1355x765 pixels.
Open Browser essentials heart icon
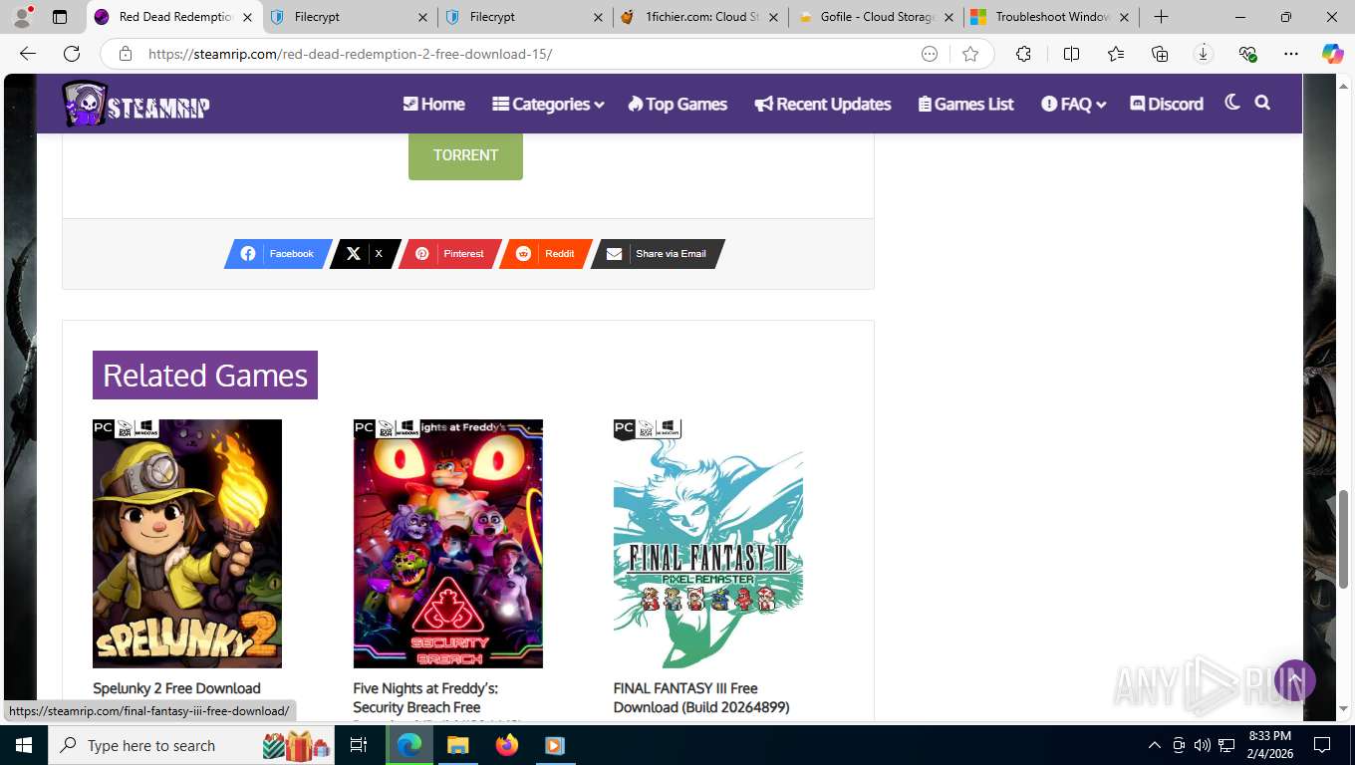pyautogui.click(x=1247, y=54)
